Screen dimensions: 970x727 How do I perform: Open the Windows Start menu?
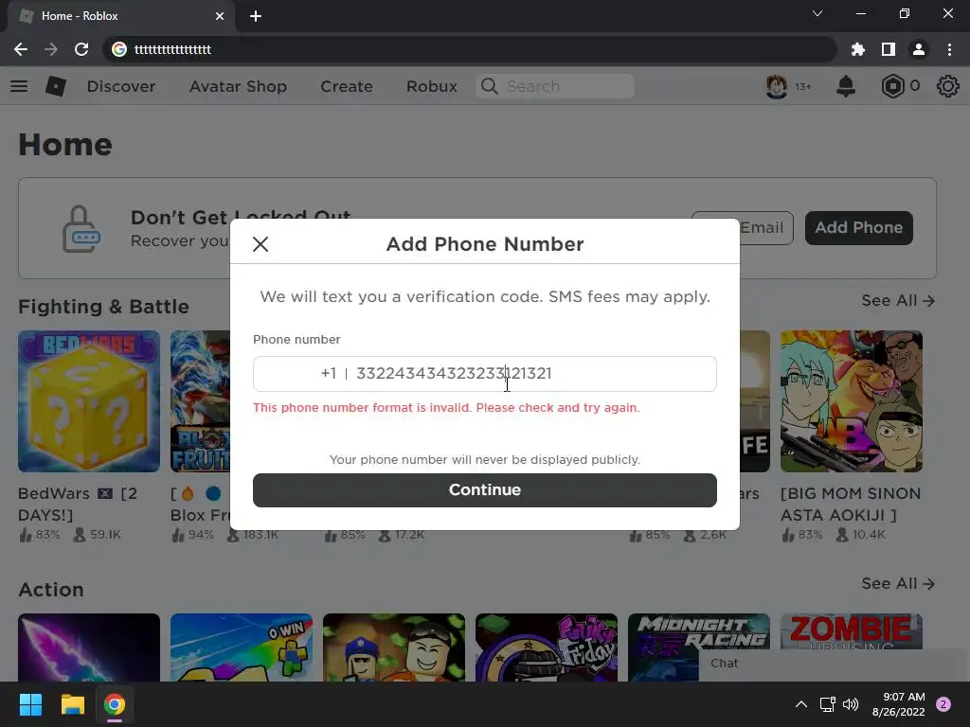click(30, 704)
